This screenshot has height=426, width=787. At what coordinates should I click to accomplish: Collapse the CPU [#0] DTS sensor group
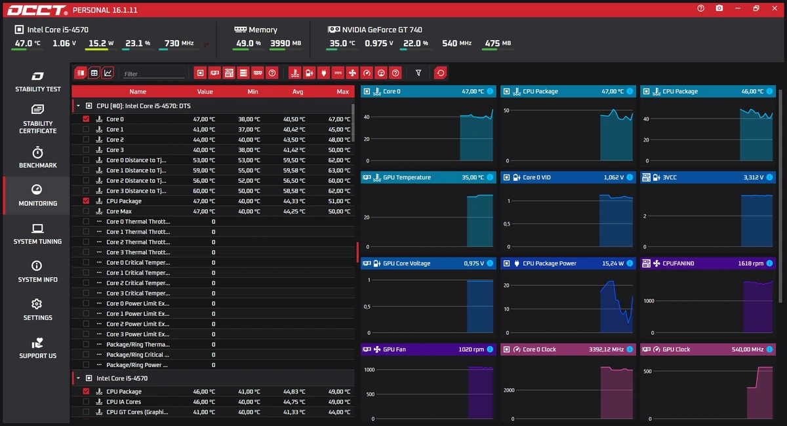coord(79,106)
